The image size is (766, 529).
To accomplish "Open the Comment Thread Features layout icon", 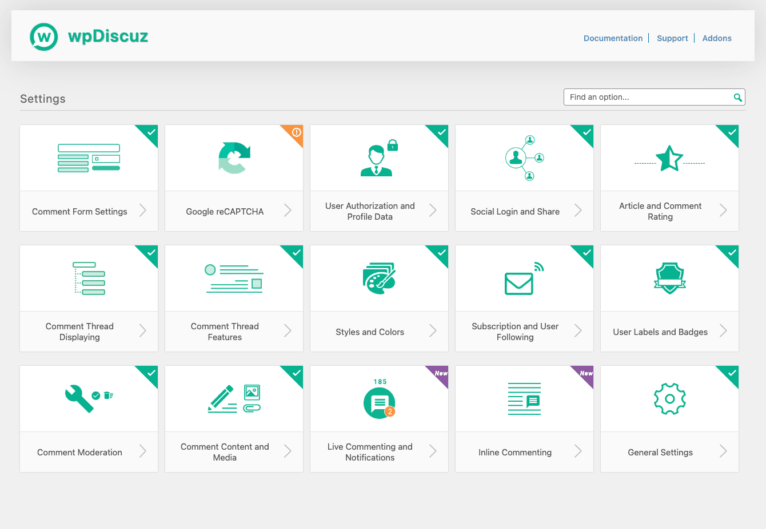I will tap(234, 278).
